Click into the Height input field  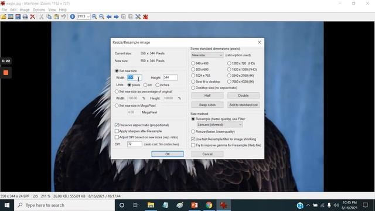click(x=171, y=77)
